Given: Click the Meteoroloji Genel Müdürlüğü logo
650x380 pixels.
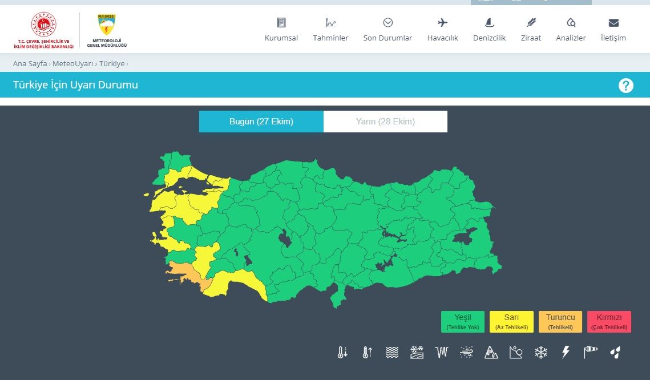Looking at the screenshot, I should (107, 31).
